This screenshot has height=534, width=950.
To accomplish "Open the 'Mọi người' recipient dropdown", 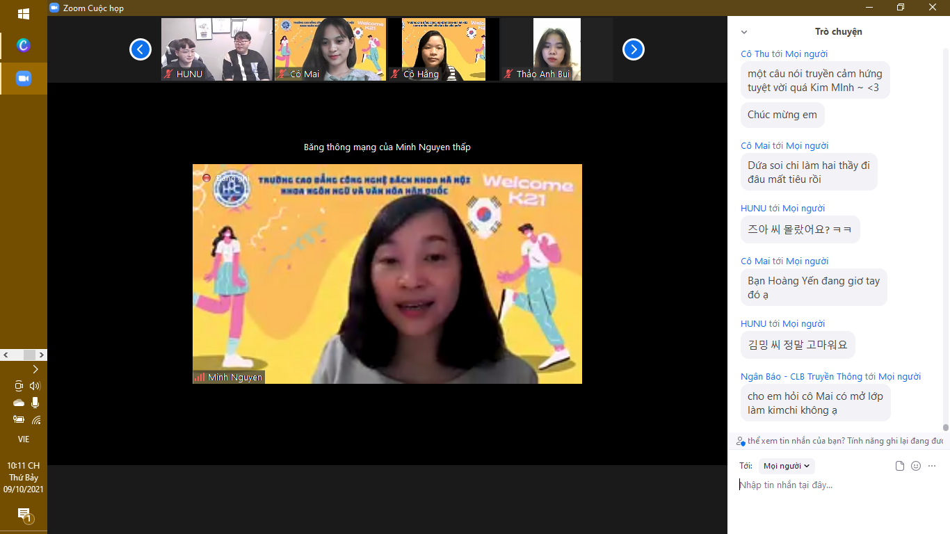I will pos(787,466).
